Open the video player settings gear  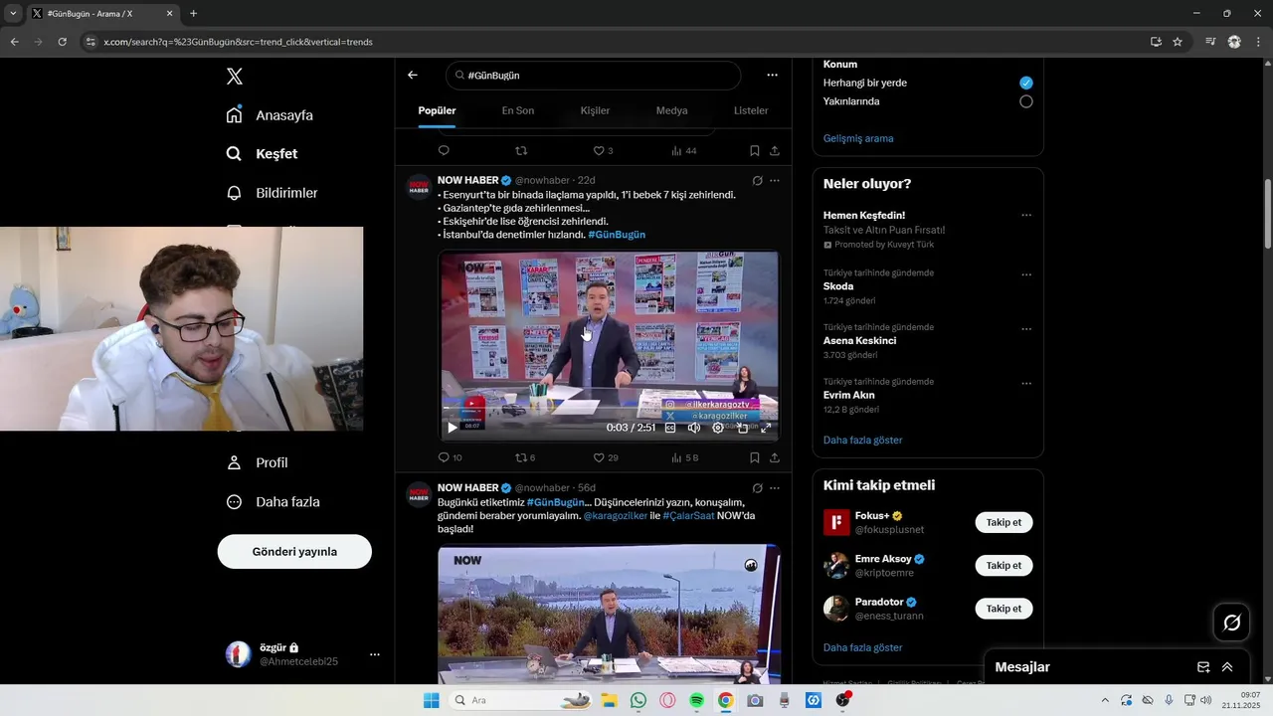tap(718, 428)
